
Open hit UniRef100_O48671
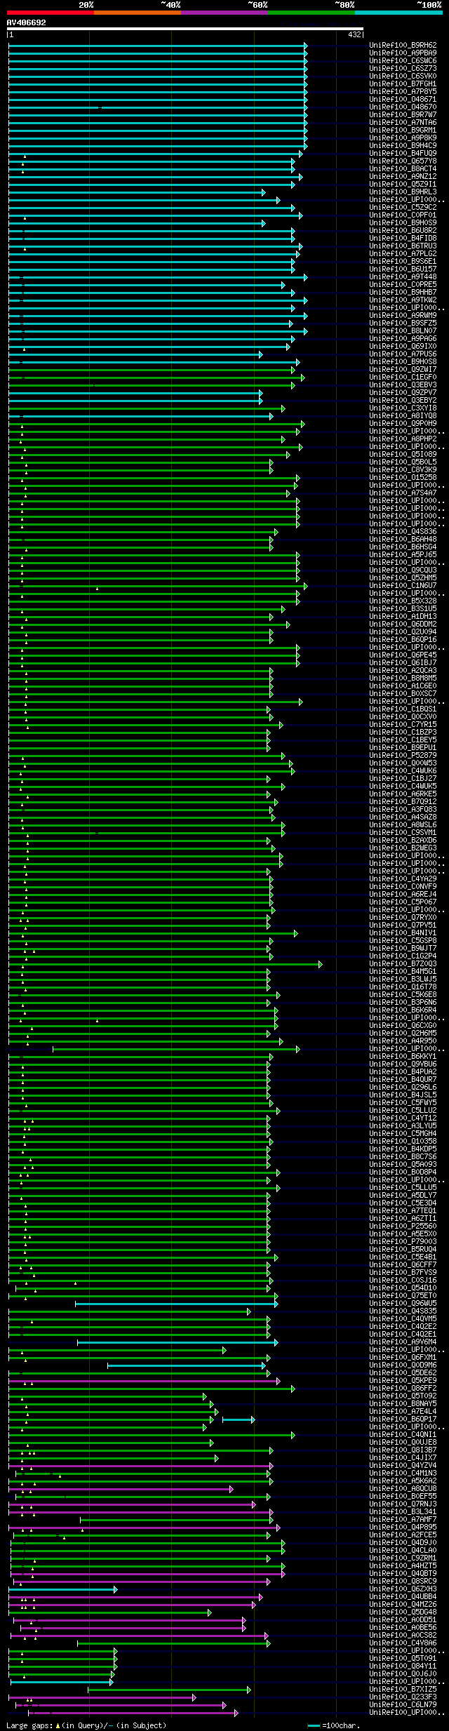point(403,100)
